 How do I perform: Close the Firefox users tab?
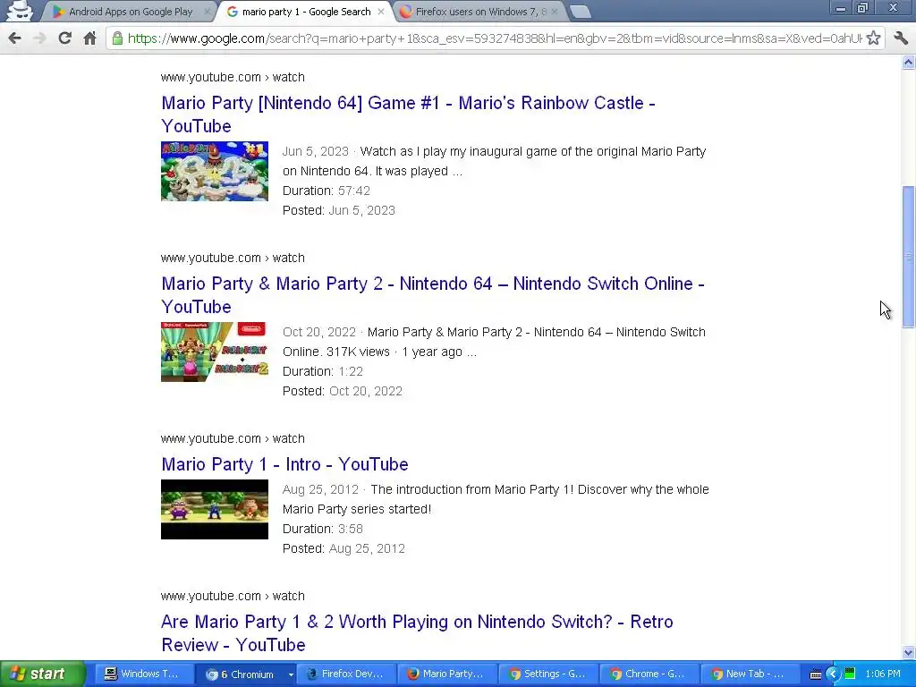pyautogui.click(x=555, y=12)
